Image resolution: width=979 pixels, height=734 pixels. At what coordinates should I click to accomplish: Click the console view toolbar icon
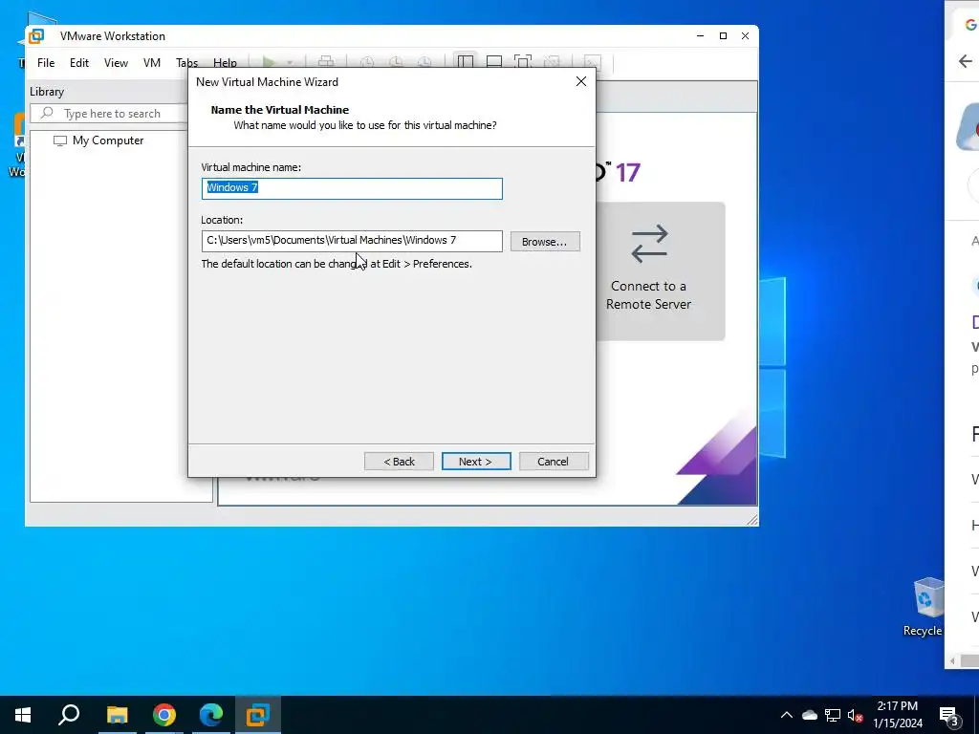[x=592, y=62]
